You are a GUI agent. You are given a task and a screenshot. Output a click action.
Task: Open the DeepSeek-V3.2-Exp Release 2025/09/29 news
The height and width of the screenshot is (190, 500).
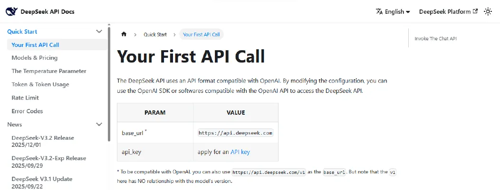pos(49,162)
